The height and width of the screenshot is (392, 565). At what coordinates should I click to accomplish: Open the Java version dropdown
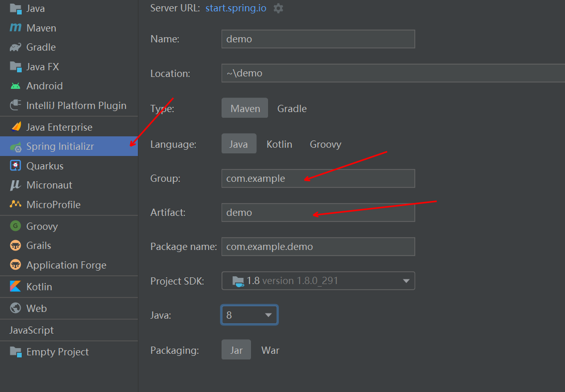(x=249, y=315)
